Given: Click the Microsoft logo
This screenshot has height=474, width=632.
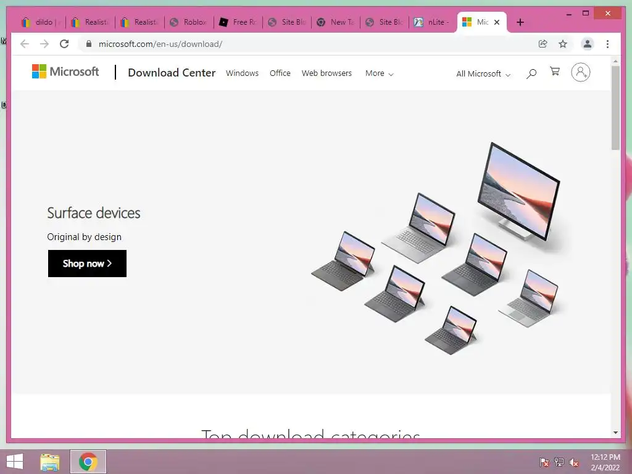Looking at the screenshot, I should 65,72.
